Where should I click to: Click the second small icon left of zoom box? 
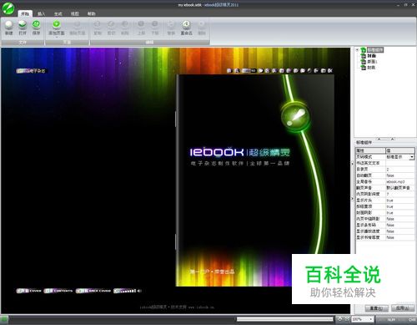pos(347,319)
